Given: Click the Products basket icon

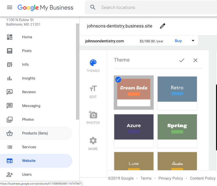Looking at the screenshot, I should pyautogui.click(x=10, y=133).
